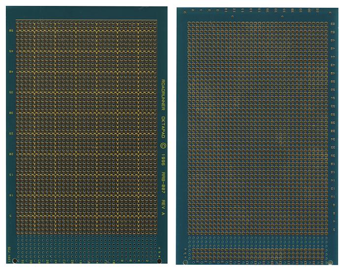Viewport: 349px width, 273px height.
Task: Click the ROADRUNNER silkscreen text
Action: pos(163,95)
